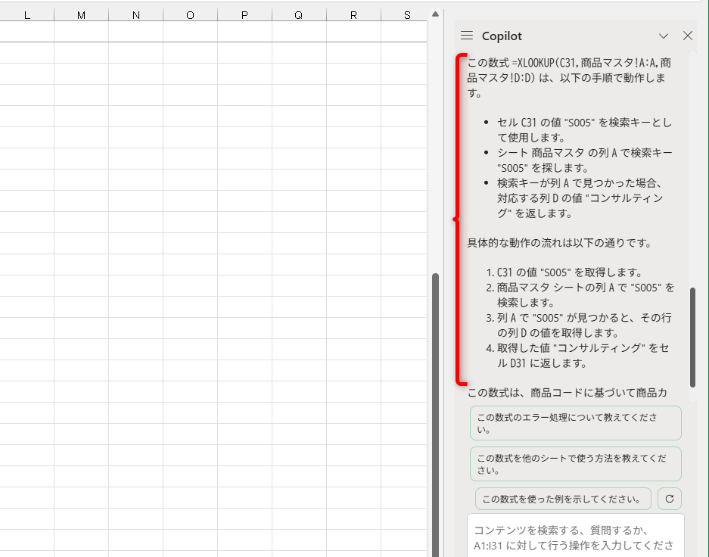The height and width of the screenshot is (557, 709).
Task: Select column L header
Action: (x=27, y=13)
